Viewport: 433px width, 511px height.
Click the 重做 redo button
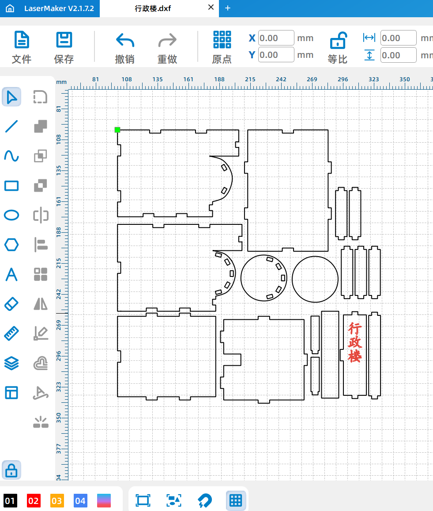(167, 48)
